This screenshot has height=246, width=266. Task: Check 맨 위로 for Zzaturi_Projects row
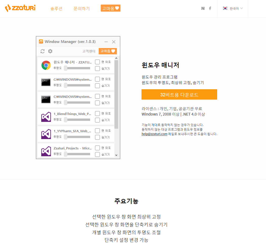pos(97,148)
